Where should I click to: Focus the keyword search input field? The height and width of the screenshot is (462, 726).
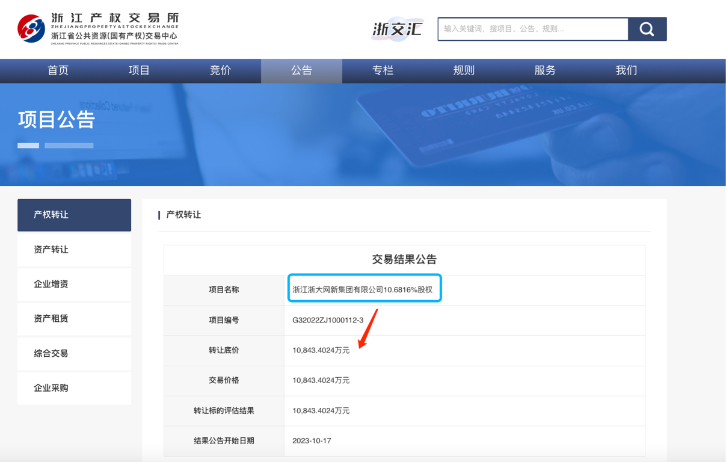click(533, 29)
